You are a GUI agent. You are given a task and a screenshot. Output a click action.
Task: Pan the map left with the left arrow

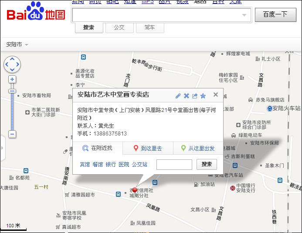tap(7, 64)
